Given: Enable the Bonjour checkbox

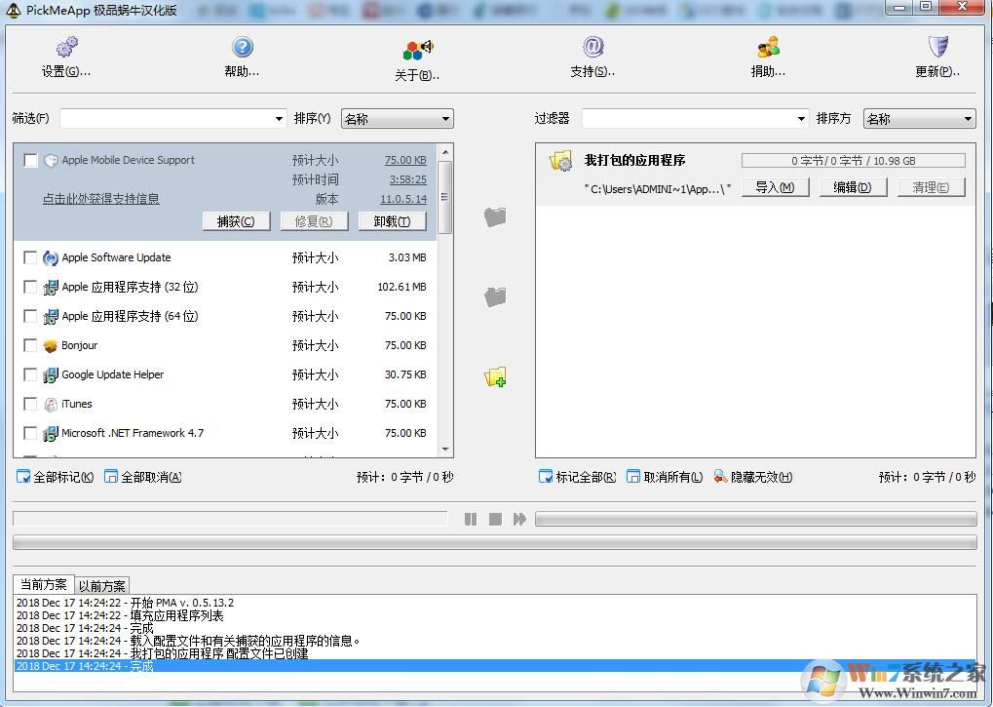Looking at the screenshot, I should point(30,345).
